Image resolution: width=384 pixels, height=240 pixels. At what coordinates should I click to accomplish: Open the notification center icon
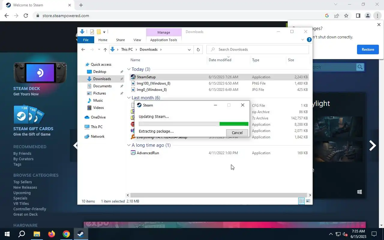coord(374,234)
